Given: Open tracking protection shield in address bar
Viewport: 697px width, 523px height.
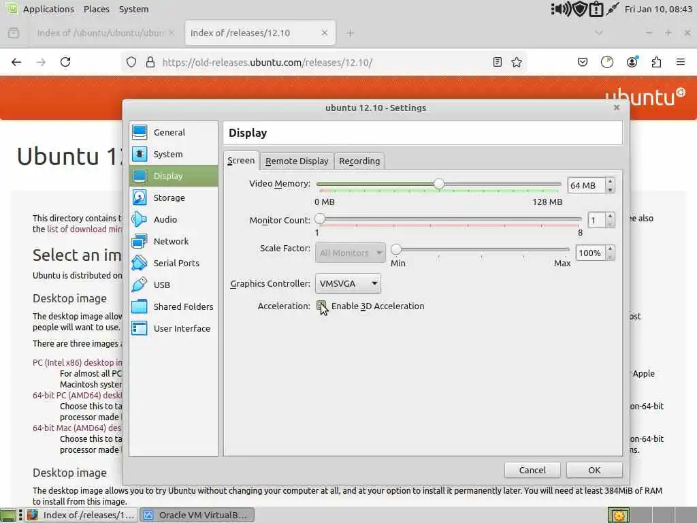Looking at the screenshot, I should pos(131,62).
